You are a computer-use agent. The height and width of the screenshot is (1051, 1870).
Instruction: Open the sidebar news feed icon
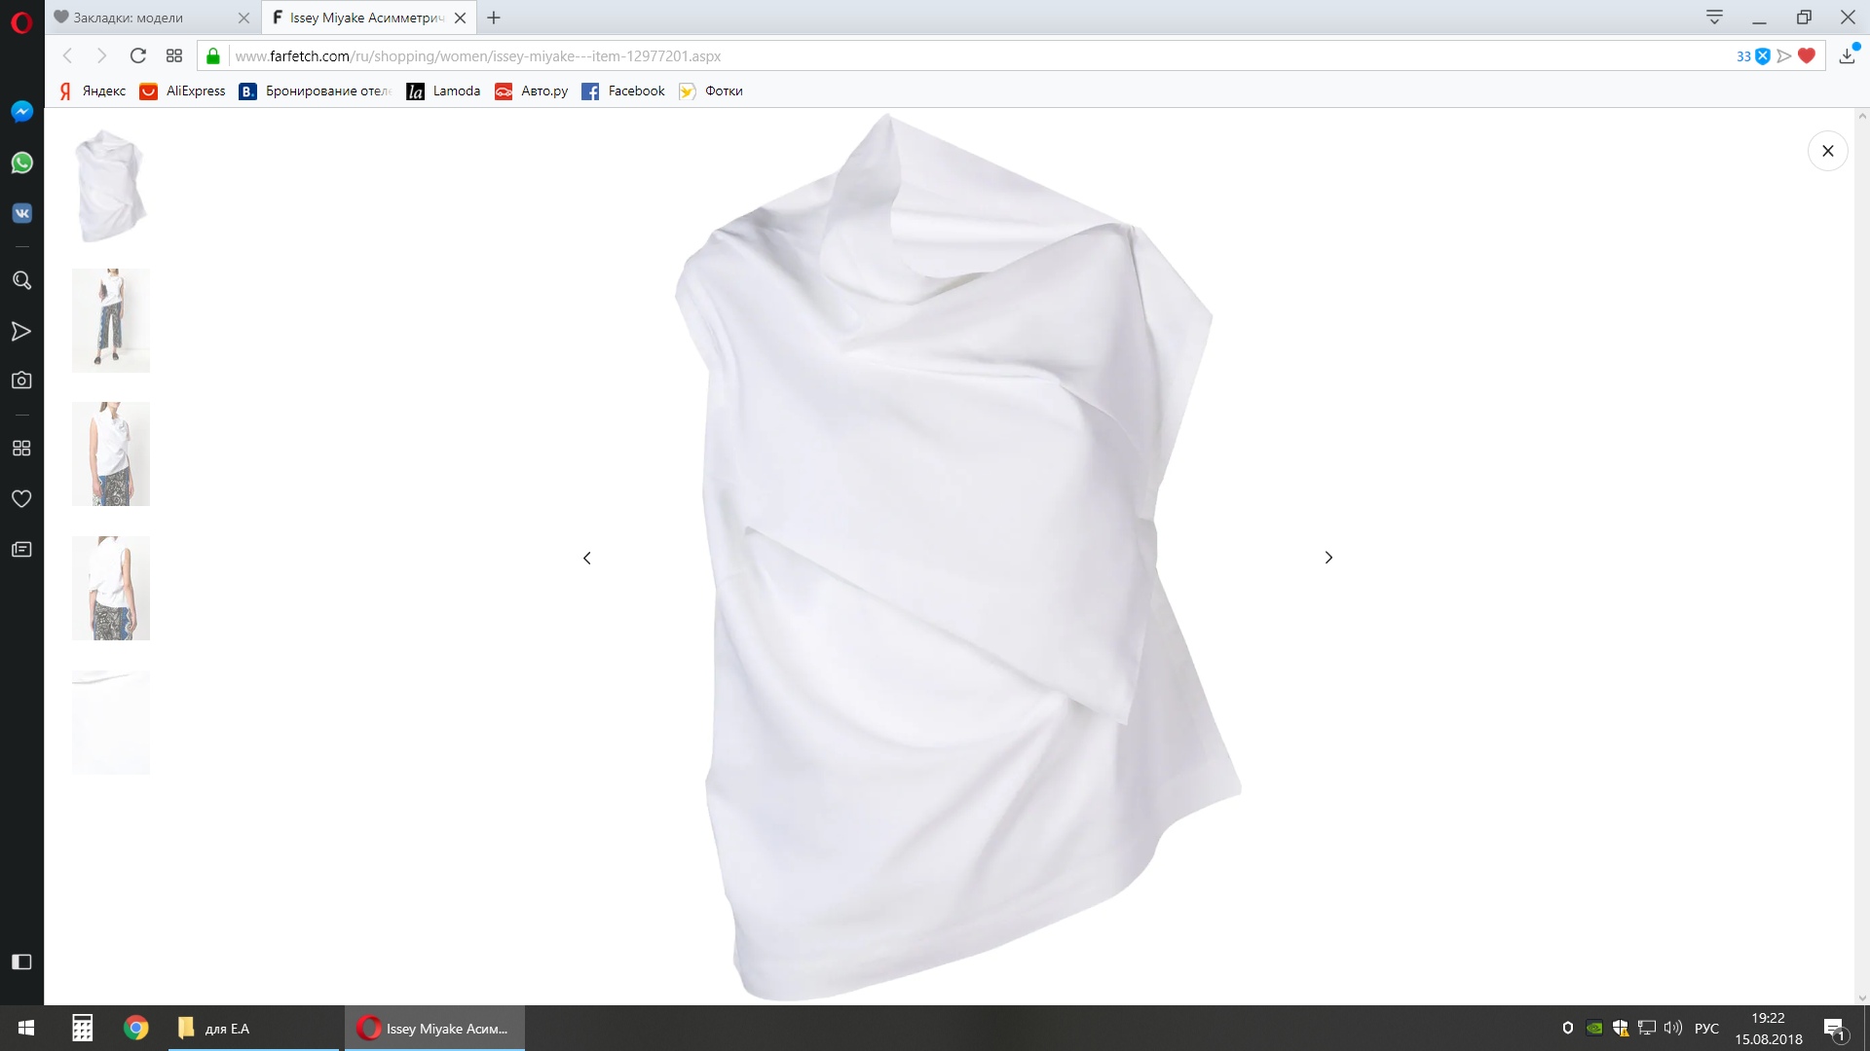(21, 550)
